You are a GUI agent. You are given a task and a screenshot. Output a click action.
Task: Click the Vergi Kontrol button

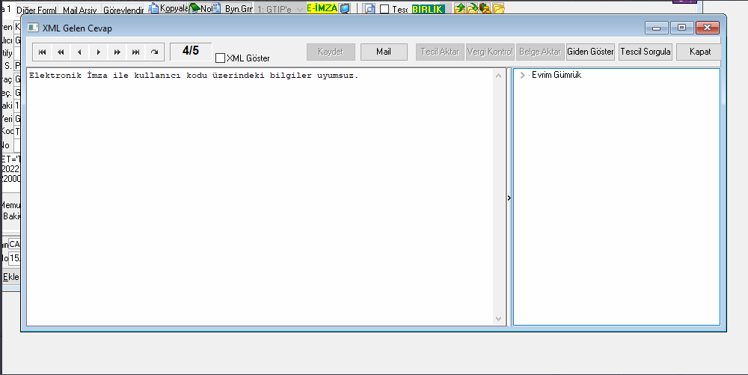coord(490,52)
